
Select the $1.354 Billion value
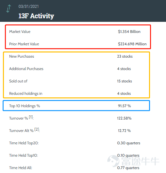click(129, 32)
